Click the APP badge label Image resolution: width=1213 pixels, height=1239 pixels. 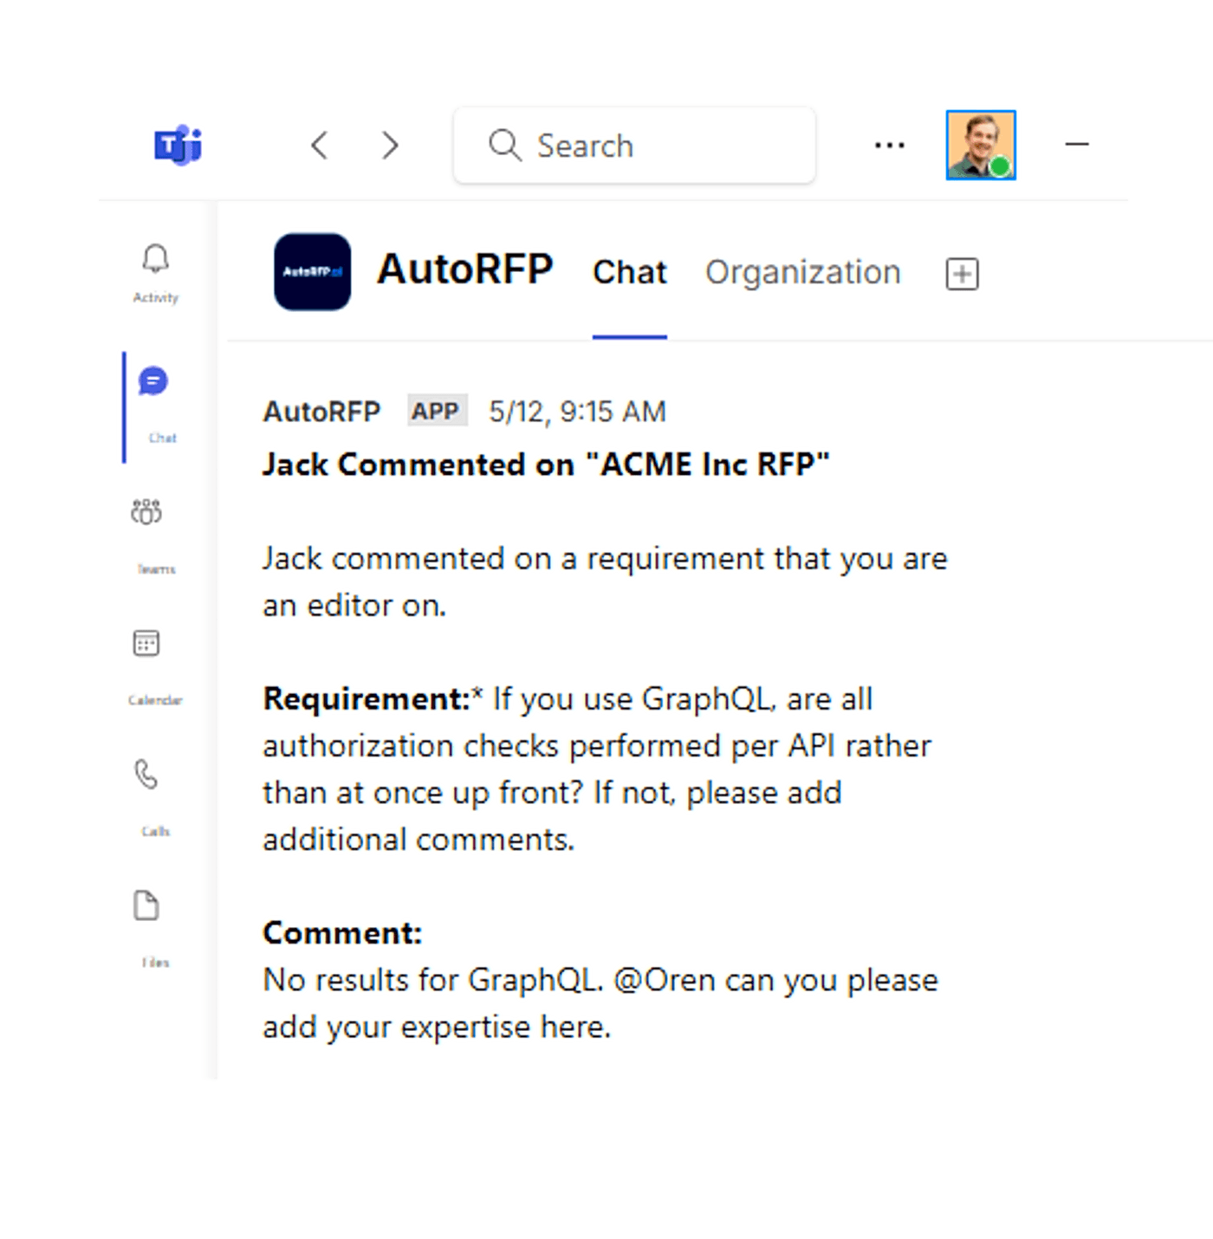pos(436,411)
